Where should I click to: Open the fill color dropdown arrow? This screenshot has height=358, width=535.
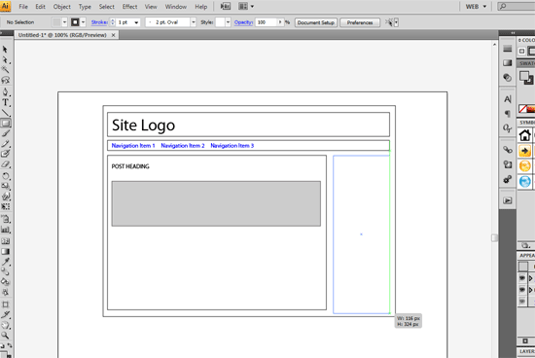tap(64, 22)
